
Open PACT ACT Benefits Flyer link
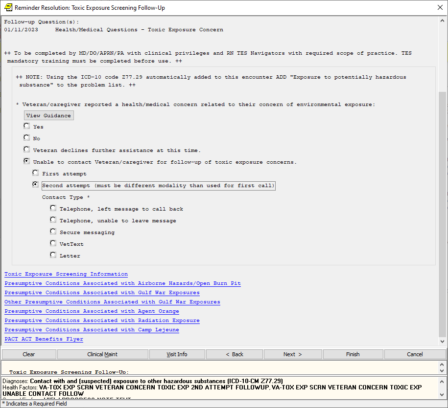coord(44,339)
